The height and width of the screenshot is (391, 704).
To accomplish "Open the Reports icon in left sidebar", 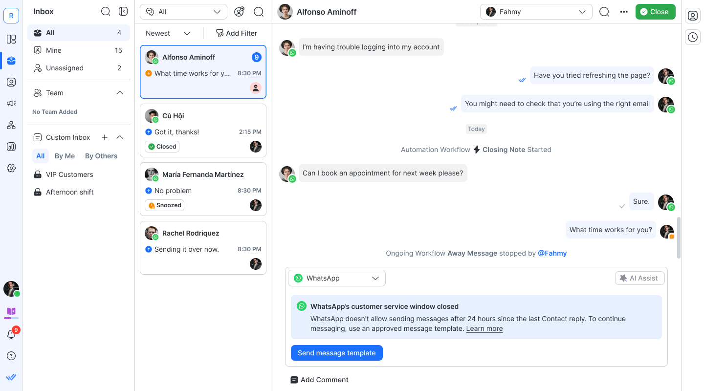I will pos(11,147).
